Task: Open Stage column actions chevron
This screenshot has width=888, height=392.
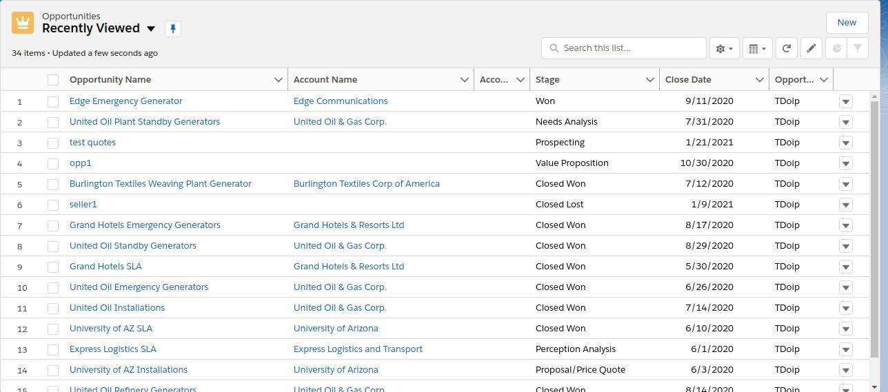Action: tap(649, 80)
